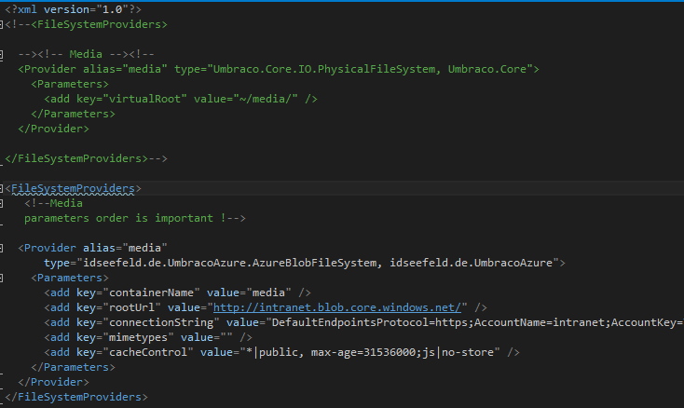The height and width of the screenshot is (408, 684).
Task: Click the xml version="1.0" declaration
Action: pos(73,9)
